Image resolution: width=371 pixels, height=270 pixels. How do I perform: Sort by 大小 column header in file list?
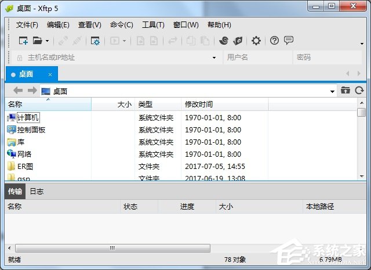tap(113, 105)
